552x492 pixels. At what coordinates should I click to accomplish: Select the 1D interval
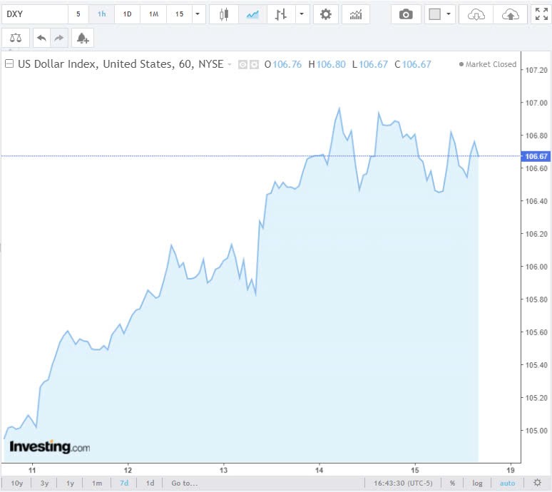127,14
